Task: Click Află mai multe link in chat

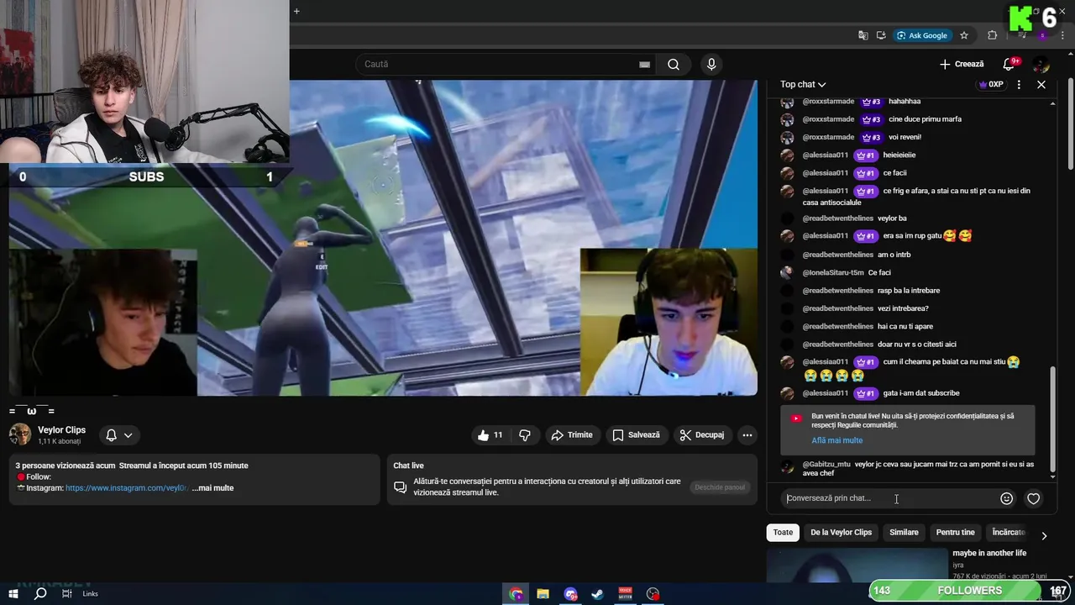Action: point(837,440)
